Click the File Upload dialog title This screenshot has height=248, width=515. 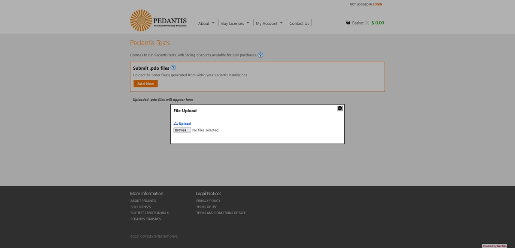[185, 111]
